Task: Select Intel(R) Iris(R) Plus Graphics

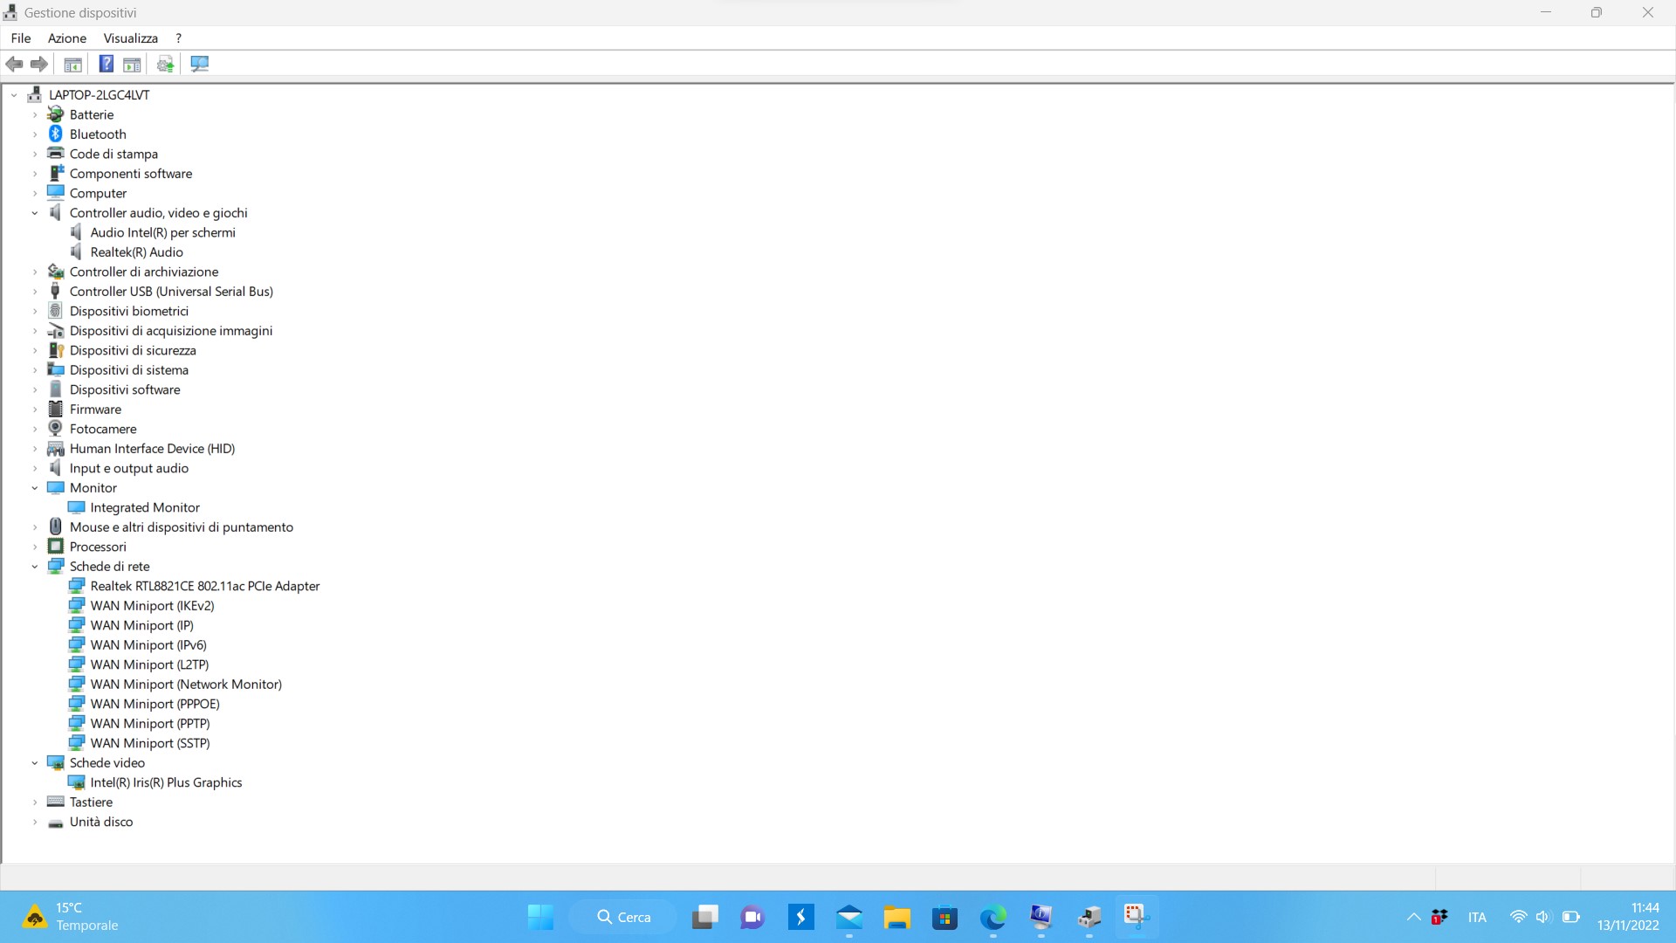Action: click(x=166, y=782)
